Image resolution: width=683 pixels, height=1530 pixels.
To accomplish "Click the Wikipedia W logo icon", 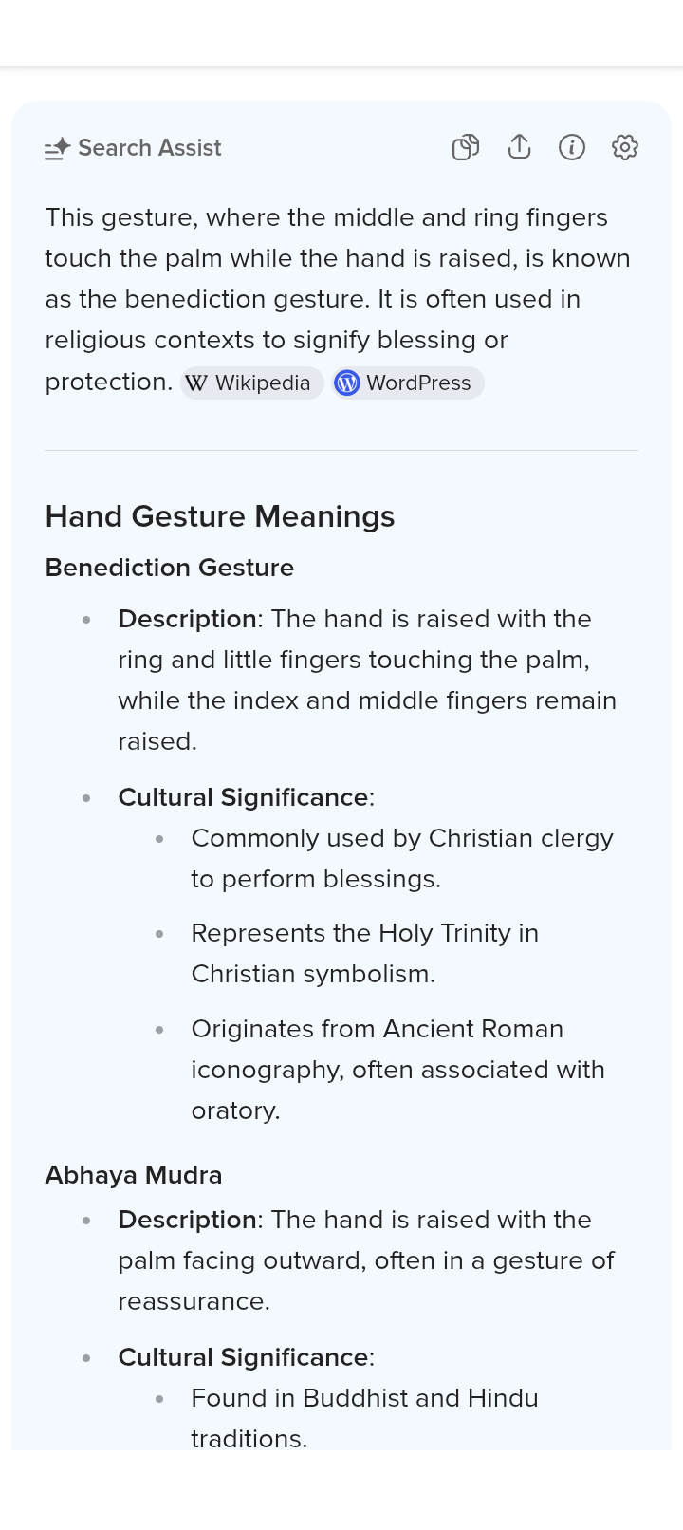I will (x=196, y=382).
